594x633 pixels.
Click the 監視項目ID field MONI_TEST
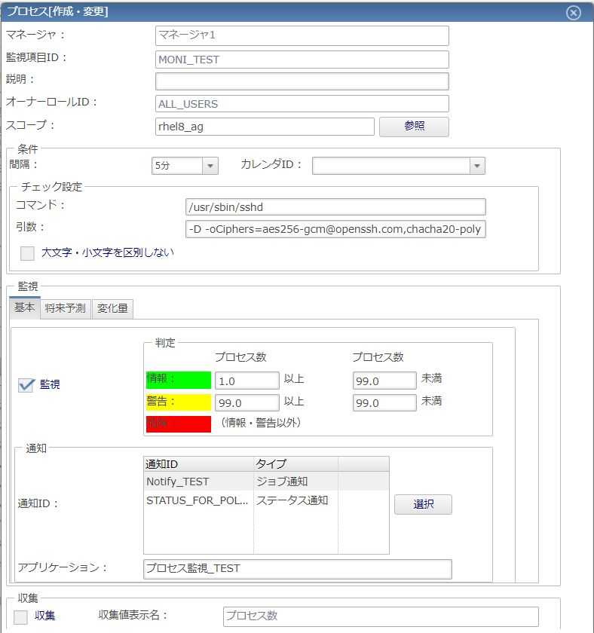click(302, 60)
